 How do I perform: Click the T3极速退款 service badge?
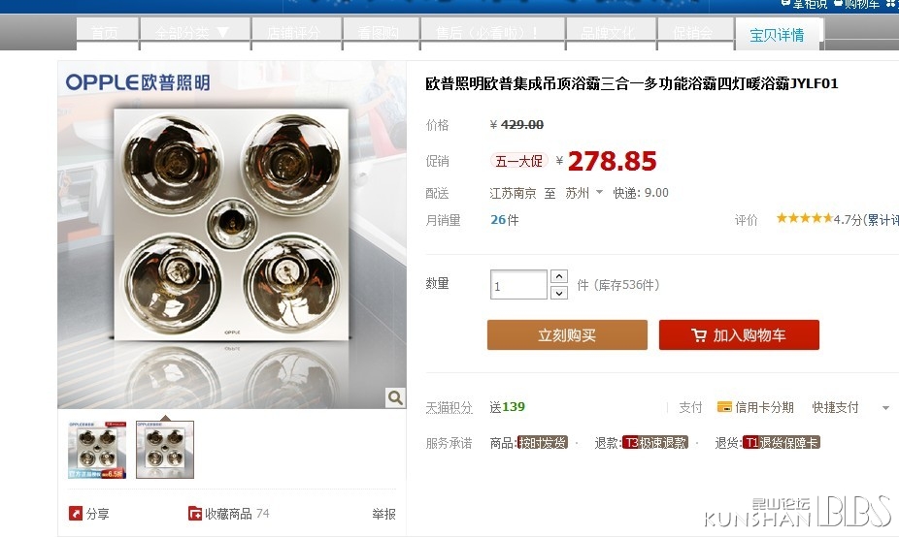654,443
